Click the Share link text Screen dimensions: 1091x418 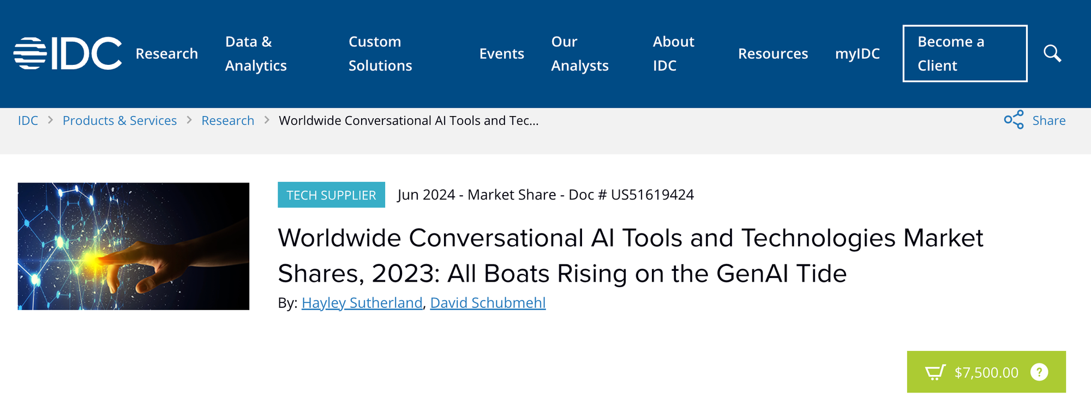1048,120
